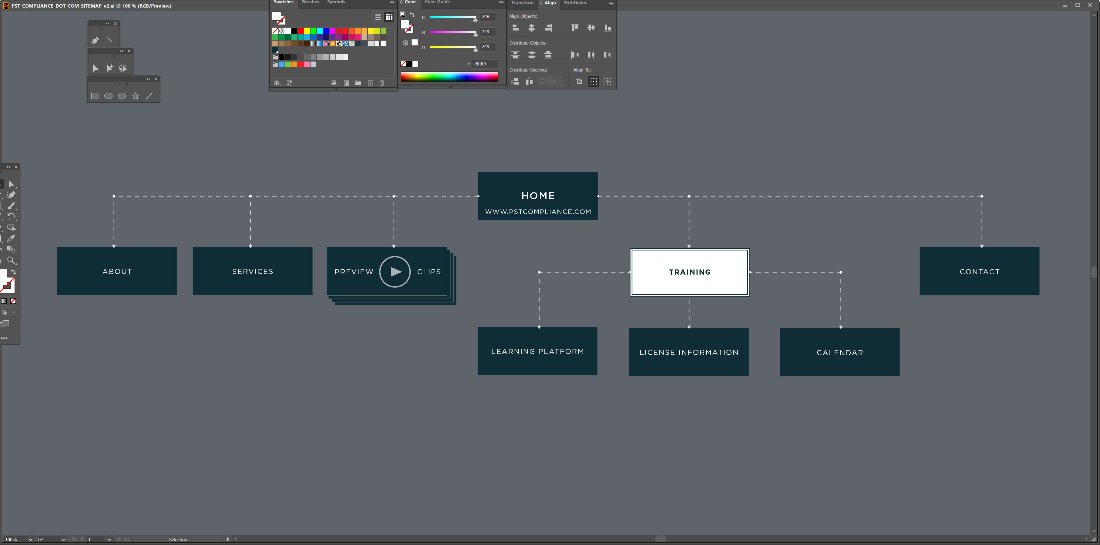
Task: Swap fill and stroke in toolbar
Action: [x=13, y=272]
